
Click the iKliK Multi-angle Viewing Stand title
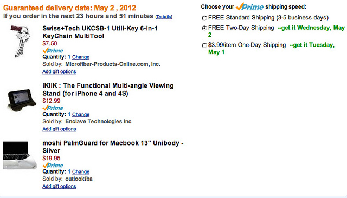[x=108, y=89]
